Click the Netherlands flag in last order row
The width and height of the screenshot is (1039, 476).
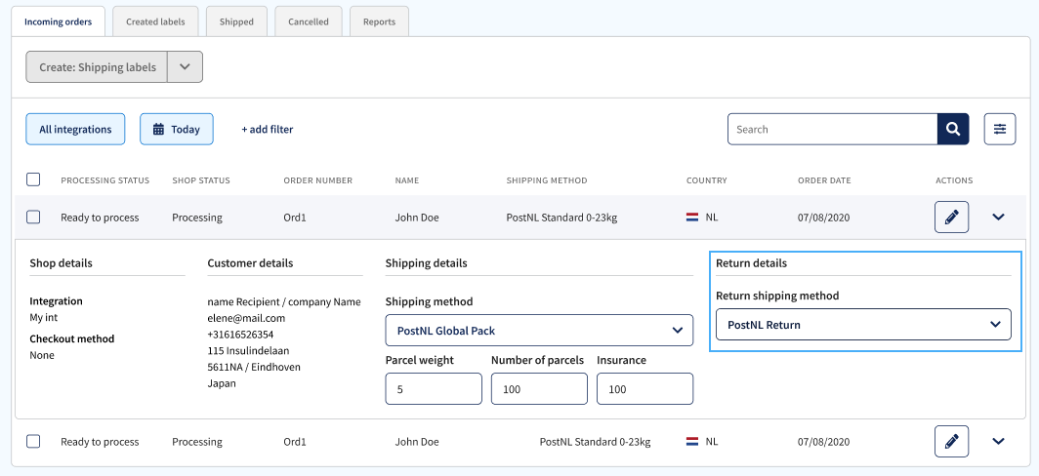point(692,442)
